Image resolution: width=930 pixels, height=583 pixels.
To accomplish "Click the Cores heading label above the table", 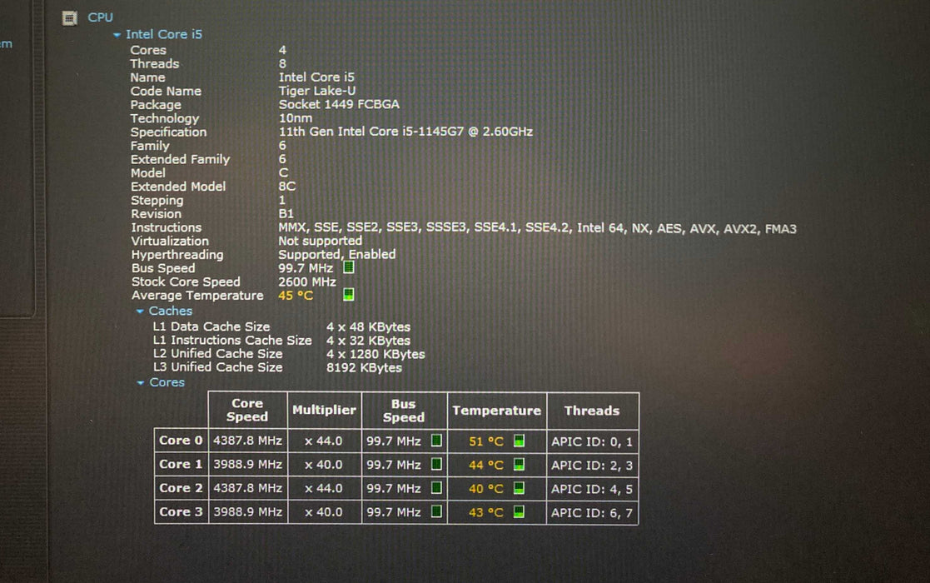I will tap(167, 382).
